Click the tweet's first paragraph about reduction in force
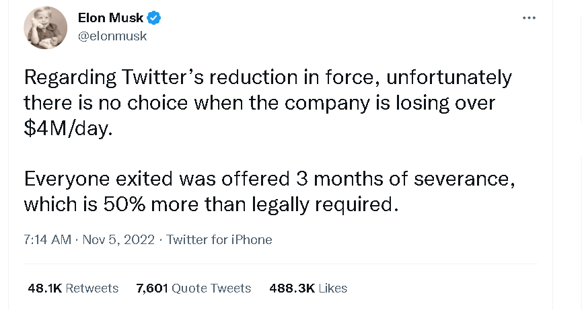Viewport: 582px width, 310px height. pyautogui.click(x=268, y=103)
